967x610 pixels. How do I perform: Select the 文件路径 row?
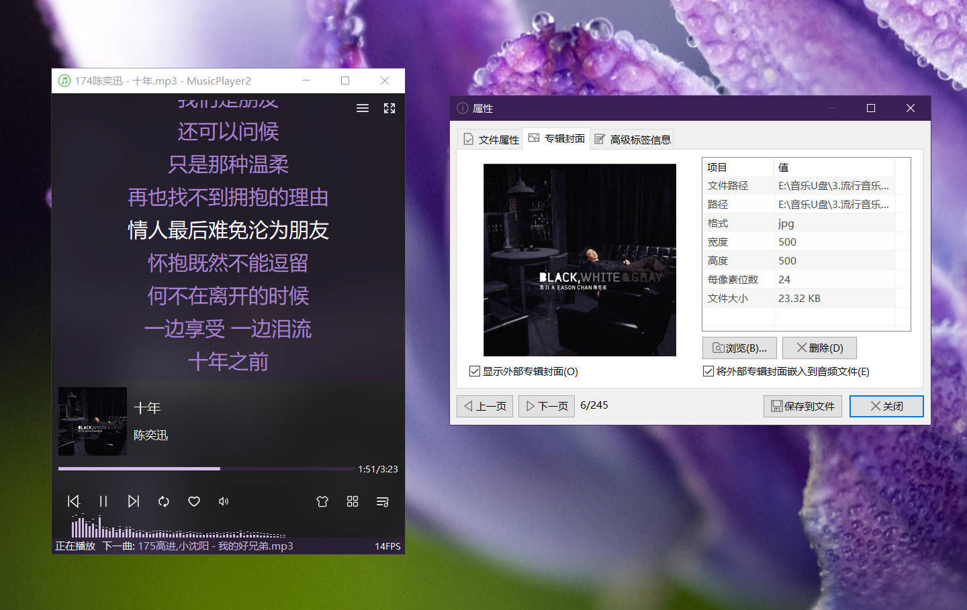point(799,186)
